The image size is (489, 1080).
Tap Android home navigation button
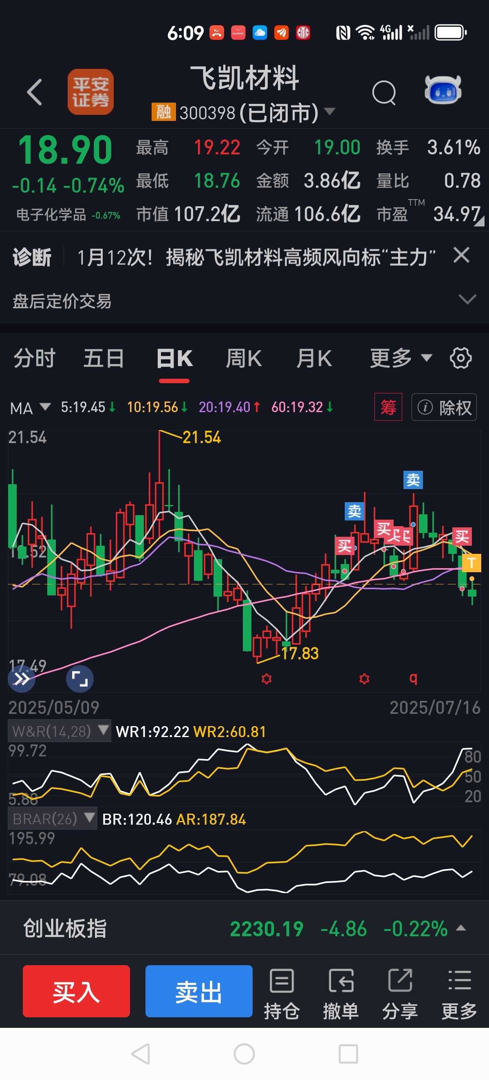point(244,1054)
